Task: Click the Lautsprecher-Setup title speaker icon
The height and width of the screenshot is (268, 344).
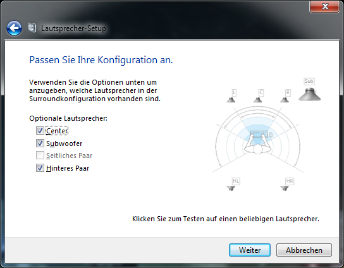Action: (x=32, y=28)
